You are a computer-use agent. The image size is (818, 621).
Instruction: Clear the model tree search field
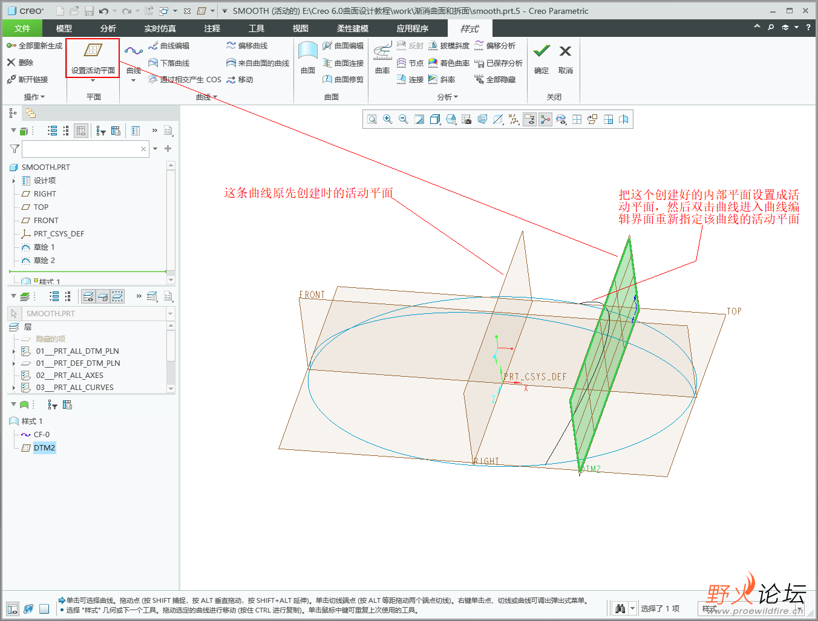[143, 149]
